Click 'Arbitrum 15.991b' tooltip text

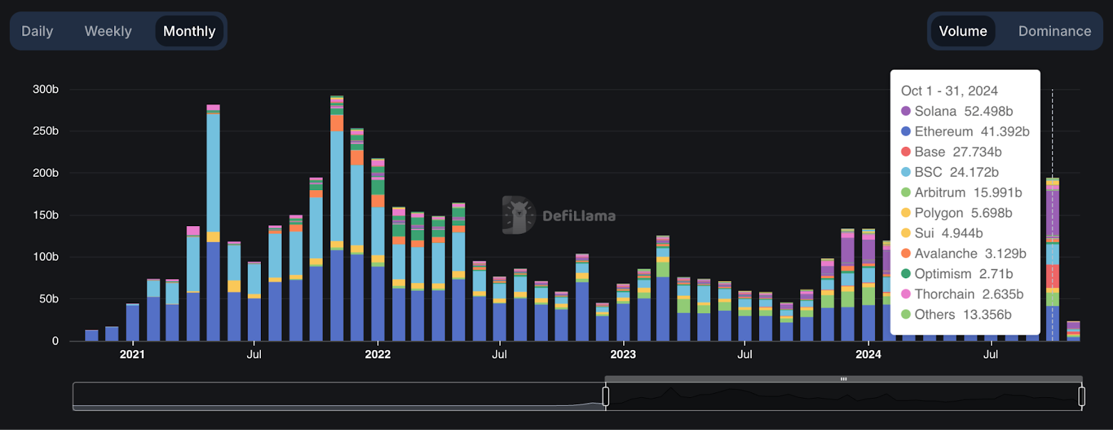tap(968, 193)
